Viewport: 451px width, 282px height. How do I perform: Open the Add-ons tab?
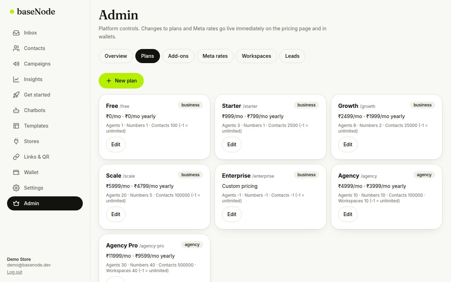pos(178,56)
